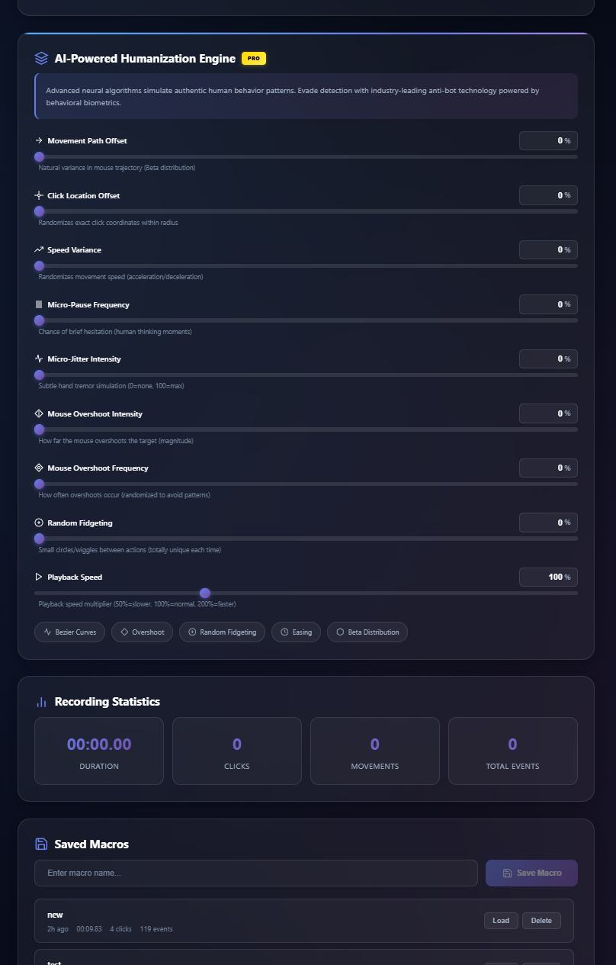Click the Playback Speed slider handle
The height and width of the screenshot is (965, 616).
pos(204,593)
